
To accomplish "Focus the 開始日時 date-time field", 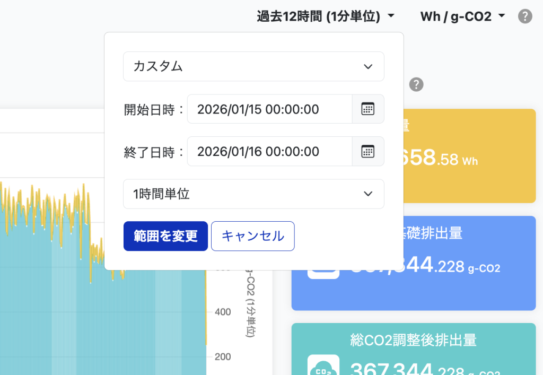I will [269, 109].
